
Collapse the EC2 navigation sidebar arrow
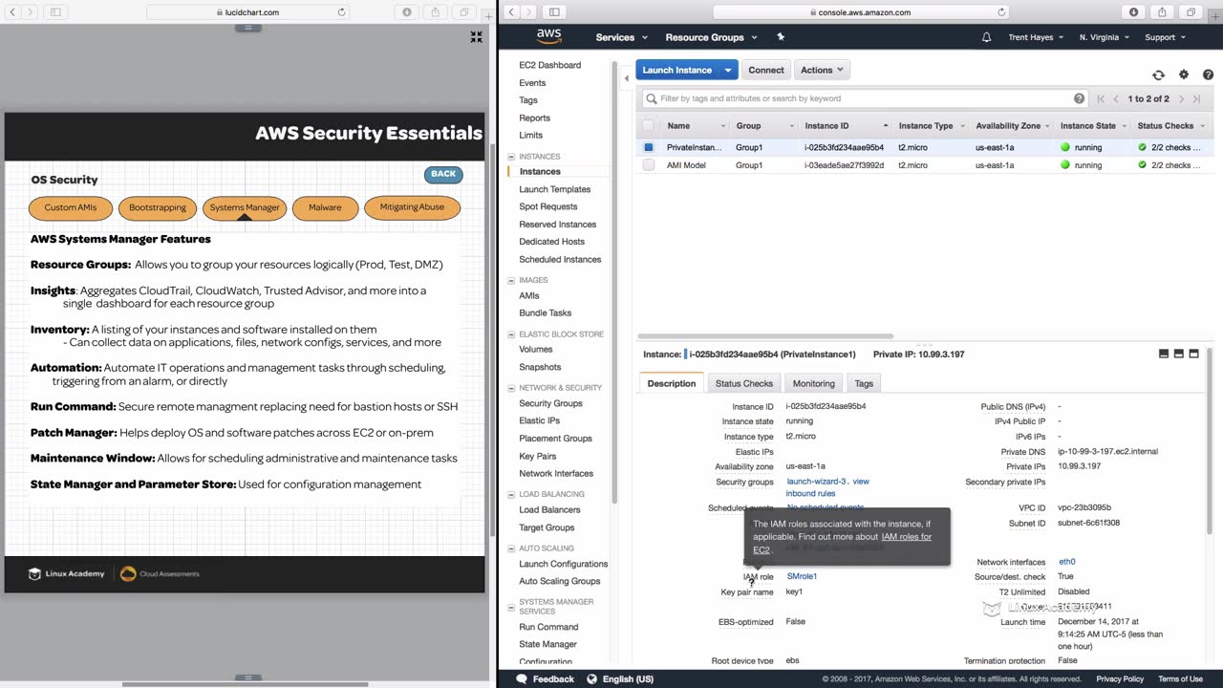click(627, 77)
